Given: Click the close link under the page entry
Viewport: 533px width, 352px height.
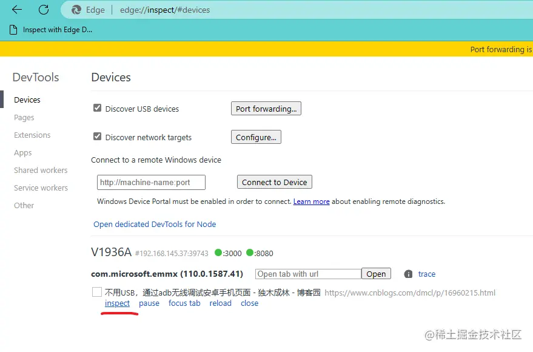Looking at the screenshot, I should tap(249, 303).
